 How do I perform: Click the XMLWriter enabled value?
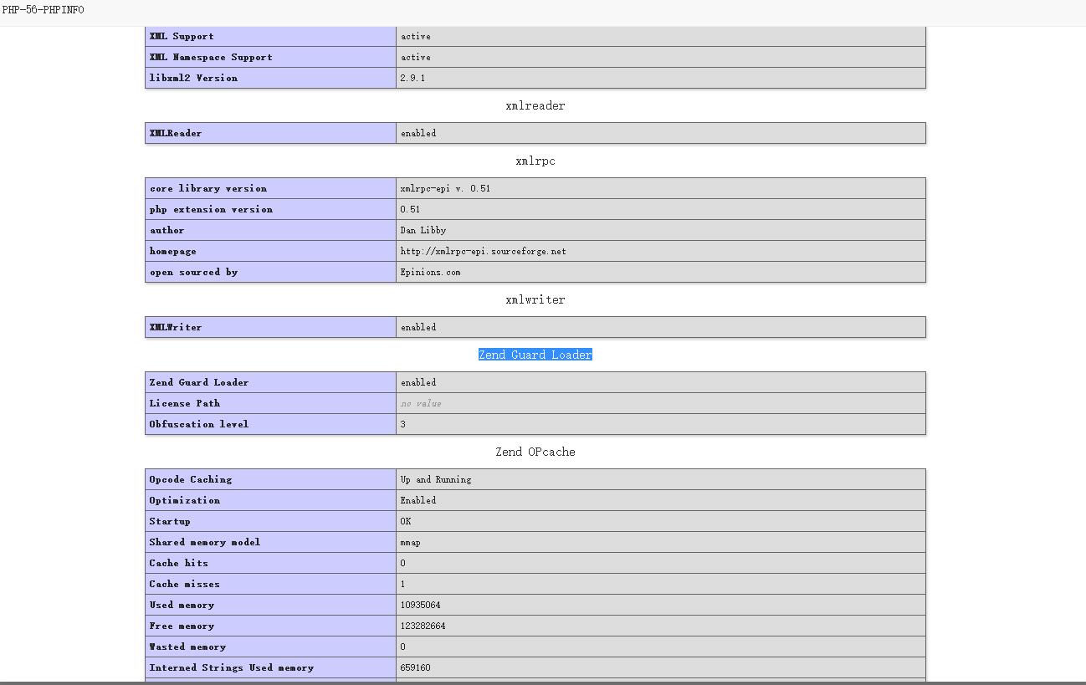point(418,327)
